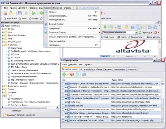This screenshot has width=166, height=129.
Task: Switch to История буфера обмена tab
Action: pos(91,69)
